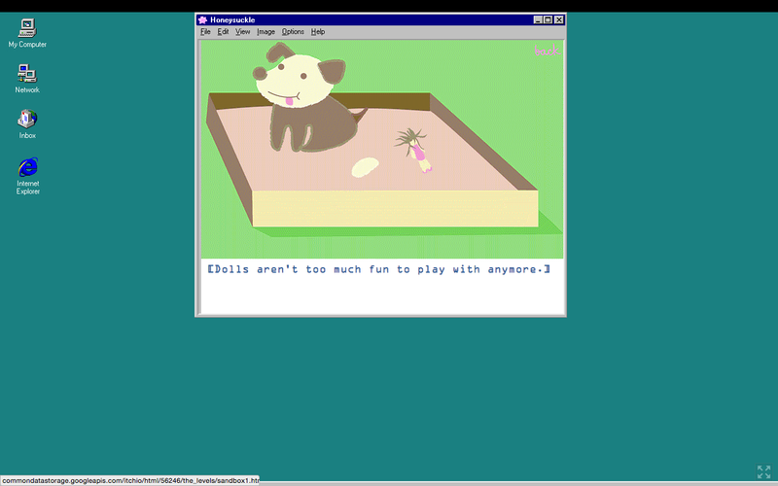Image resolution: width=778 pixels, height=486 pixels.
Task: Click the fullscreen expand icon
Action: point(763,471)
